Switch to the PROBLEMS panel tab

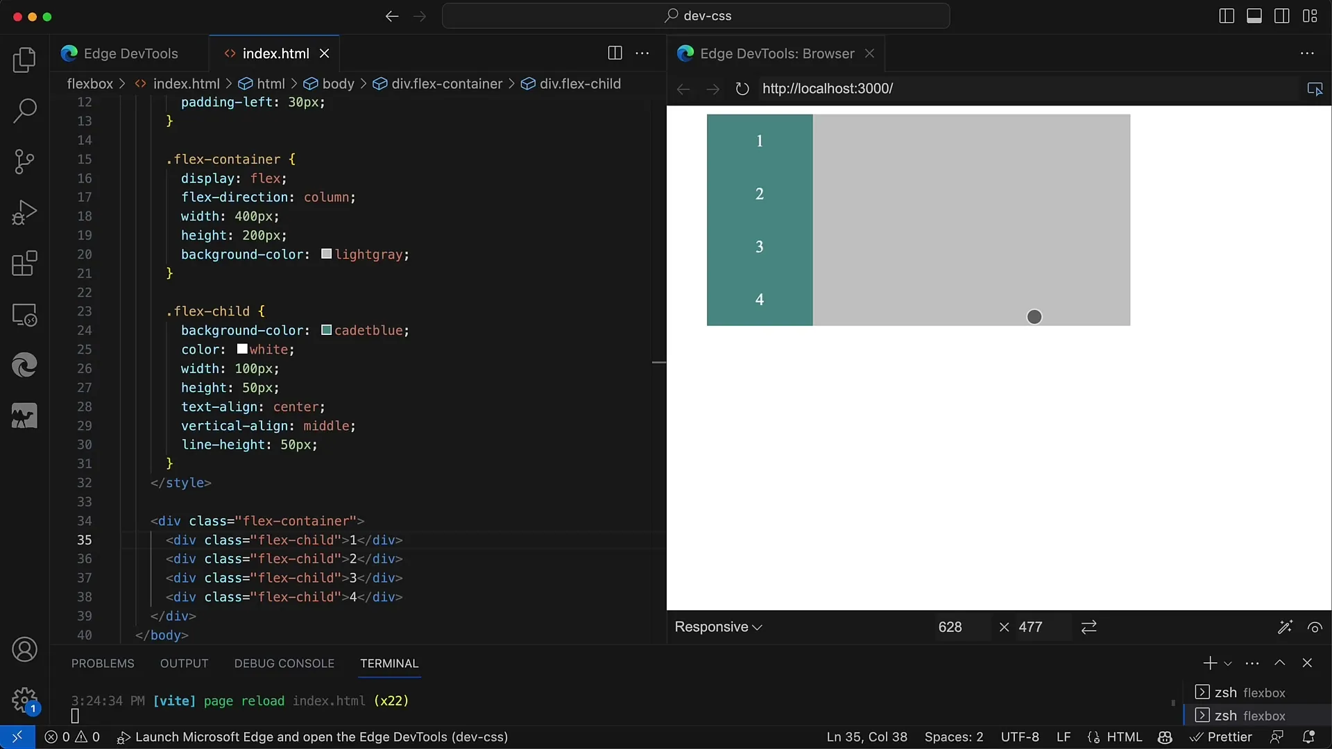[103, 664]
